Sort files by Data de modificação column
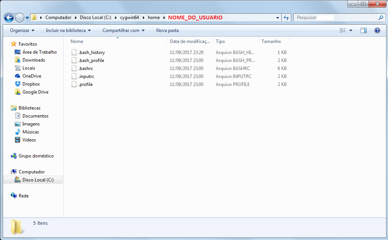This screenshot has width=388, height=240. (190, 41)
